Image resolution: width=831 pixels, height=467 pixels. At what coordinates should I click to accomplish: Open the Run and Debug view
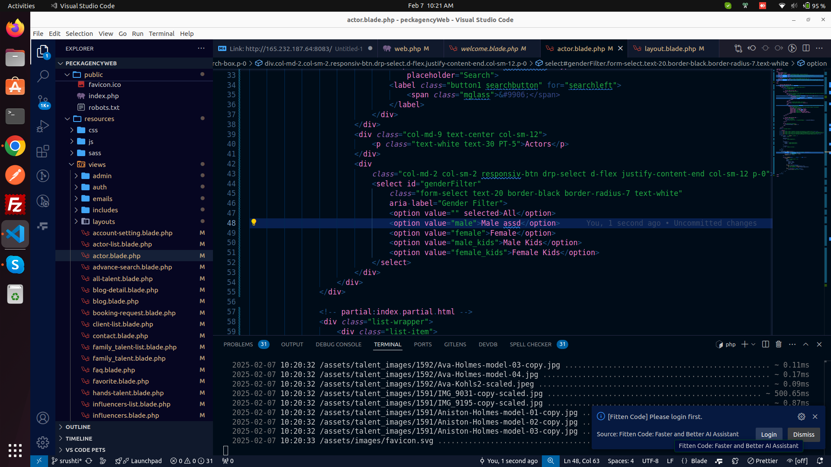(x=42, y=126)
